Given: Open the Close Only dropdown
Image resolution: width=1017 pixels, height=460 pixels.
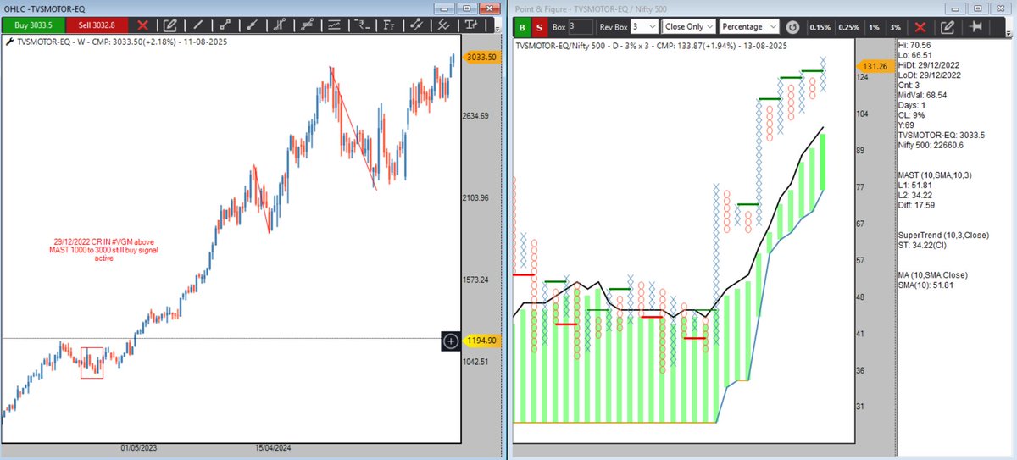Looking at the screenshot, I should (689, 27).
